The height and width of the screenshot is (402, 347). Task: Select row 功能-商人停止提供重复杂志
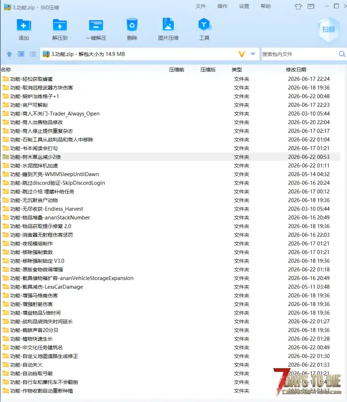point(171,131)
